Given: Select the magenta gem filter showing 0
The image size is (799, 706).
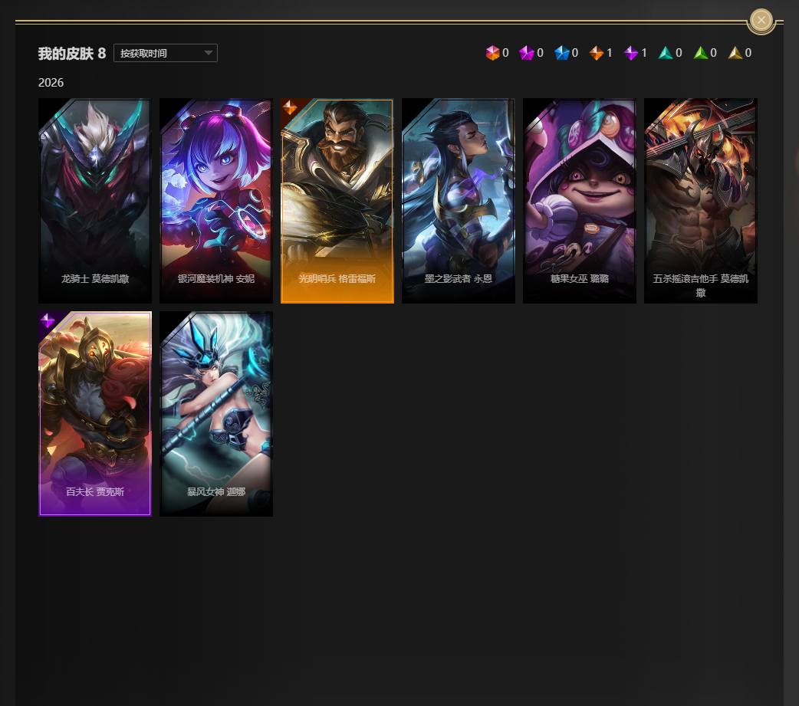Looking at the screenshot, I should 531,52.
